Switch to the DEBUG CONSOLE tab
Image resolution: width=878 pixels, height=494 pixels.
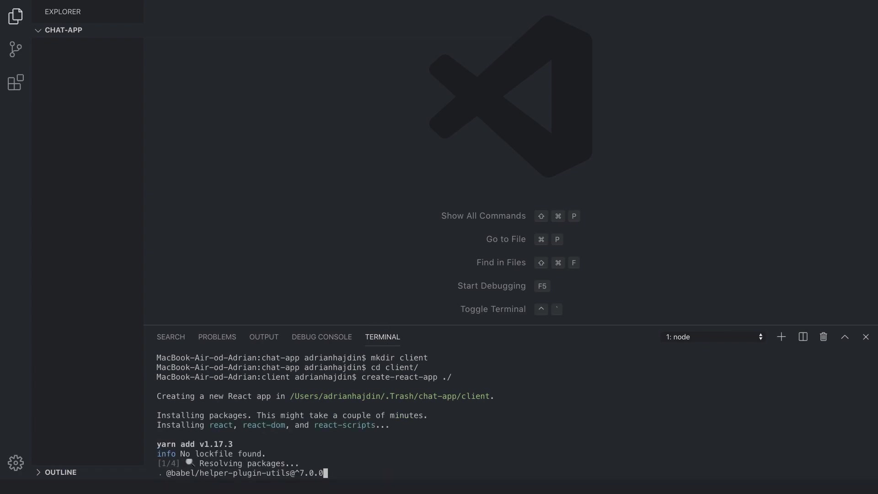(x=321, y=337)
